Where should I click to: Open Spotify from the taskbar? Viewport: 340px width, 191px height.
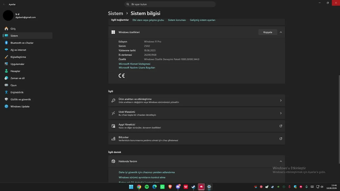click(147, 187)
